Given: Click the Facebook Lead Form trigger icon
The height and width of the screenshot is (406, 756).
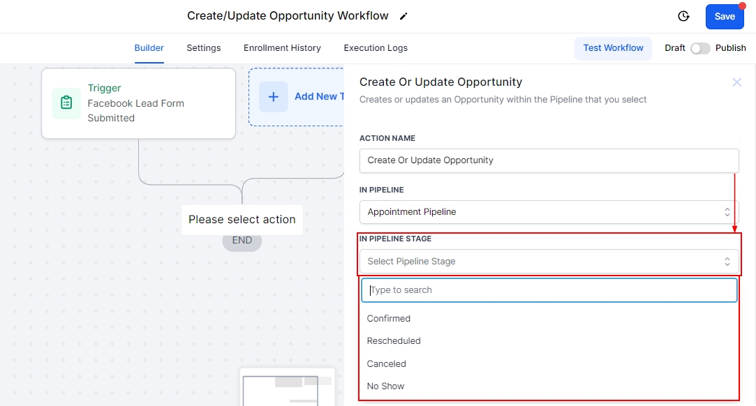Looking at the screenshot, I should coord(66,103).
